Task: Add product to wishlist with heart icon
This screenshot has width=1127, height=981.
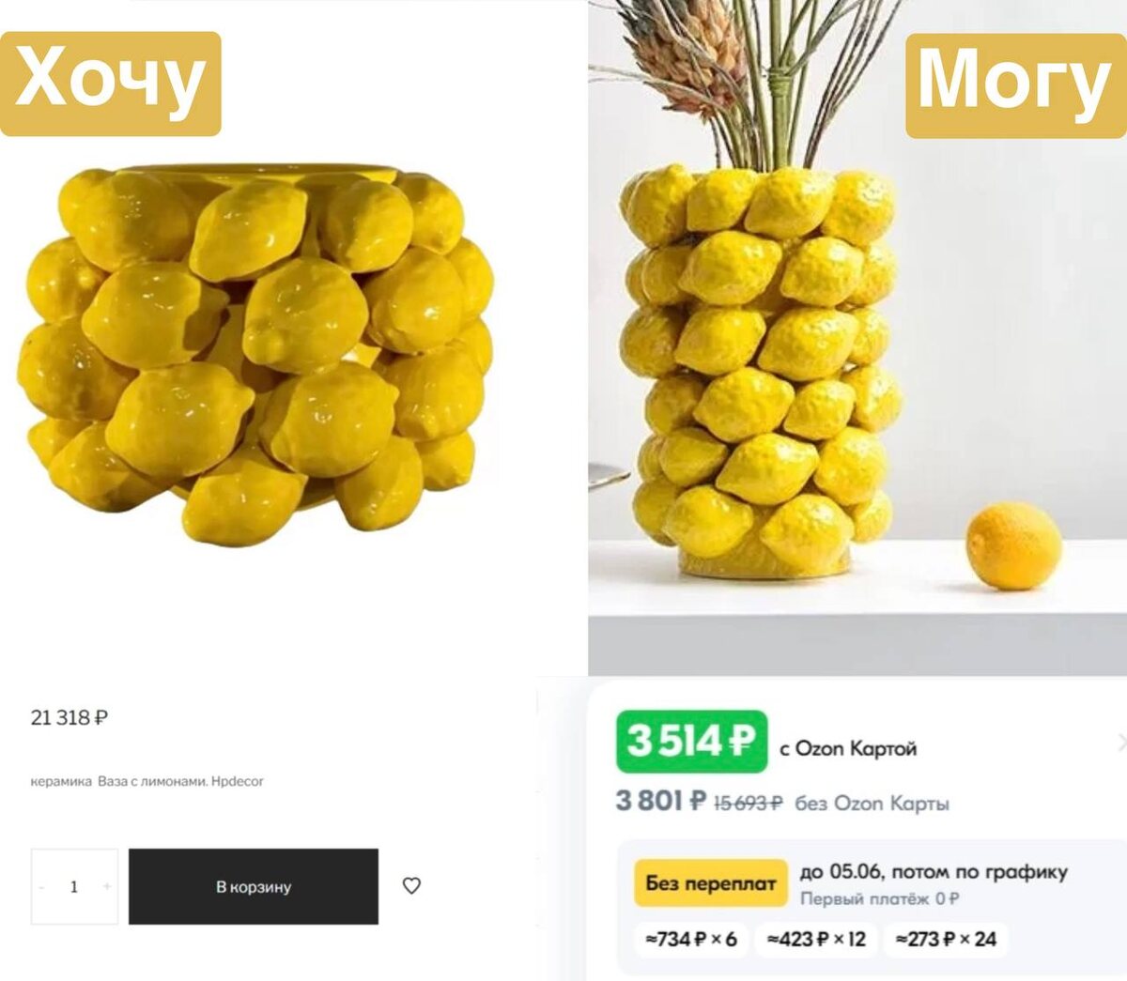Action: click(x=411, y=885)
